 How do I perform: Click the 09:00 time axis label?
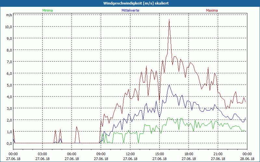[x=101, y=154]
